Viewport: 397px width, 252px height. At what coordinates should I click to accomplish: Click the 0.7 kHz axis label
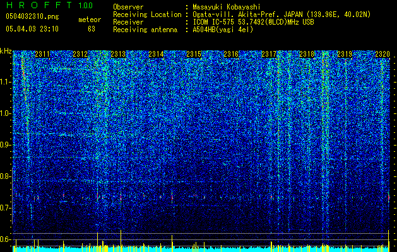[x=6, y=208]
